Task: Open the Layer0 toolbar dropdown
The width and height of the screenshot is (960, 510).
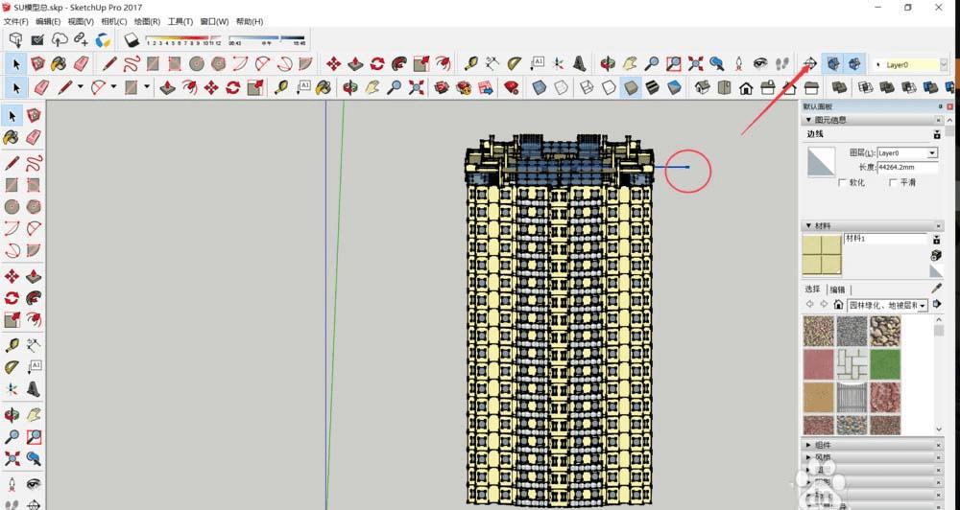Action: tap(944, 64)
